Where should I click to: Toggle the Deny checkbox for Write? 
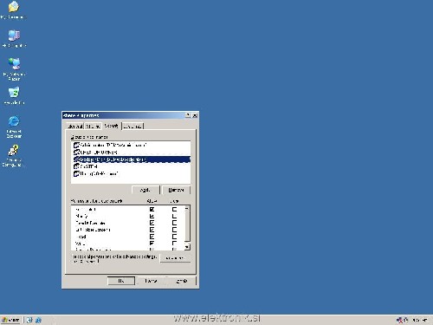174,244
